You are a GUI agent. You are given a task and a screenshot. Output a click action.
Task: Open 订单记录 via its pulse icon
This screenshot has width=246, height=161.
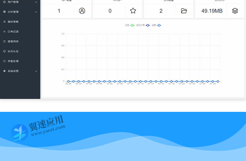pos(4,32)
